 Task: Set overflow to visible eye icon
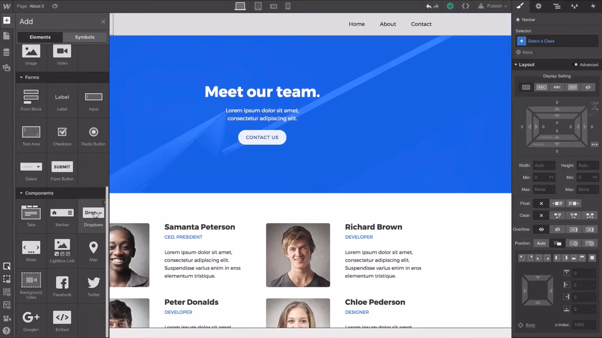pyautogui.click(x=541, y=229)
